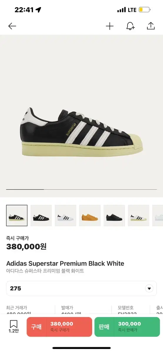This screenshot has height=352, width=163.
Task: Select the first black yellow-sole shoe thumbnail
Action: pyautogui.click(x=17, y=216)
